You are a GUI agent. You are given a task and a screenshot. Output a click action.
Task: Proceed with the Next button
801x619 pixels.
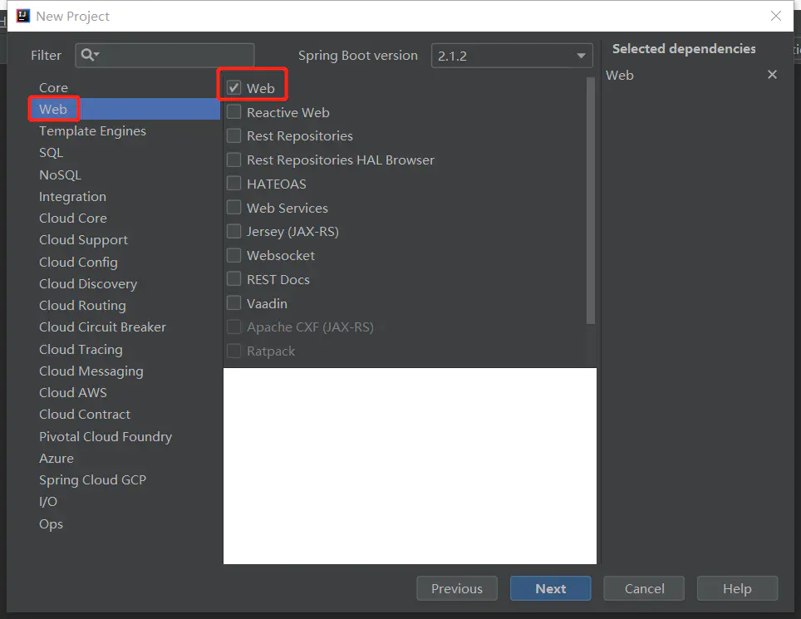tap(550, 588)
